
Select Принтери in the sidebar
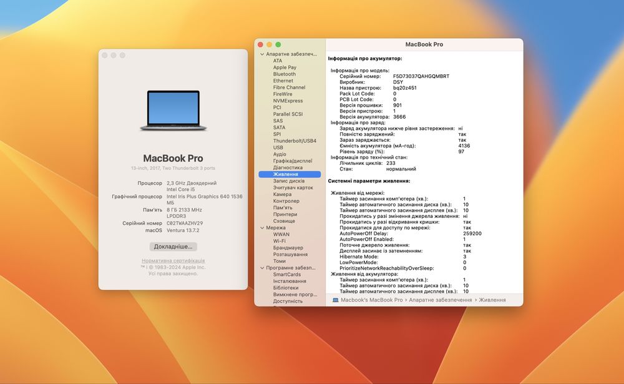point(285,214)
